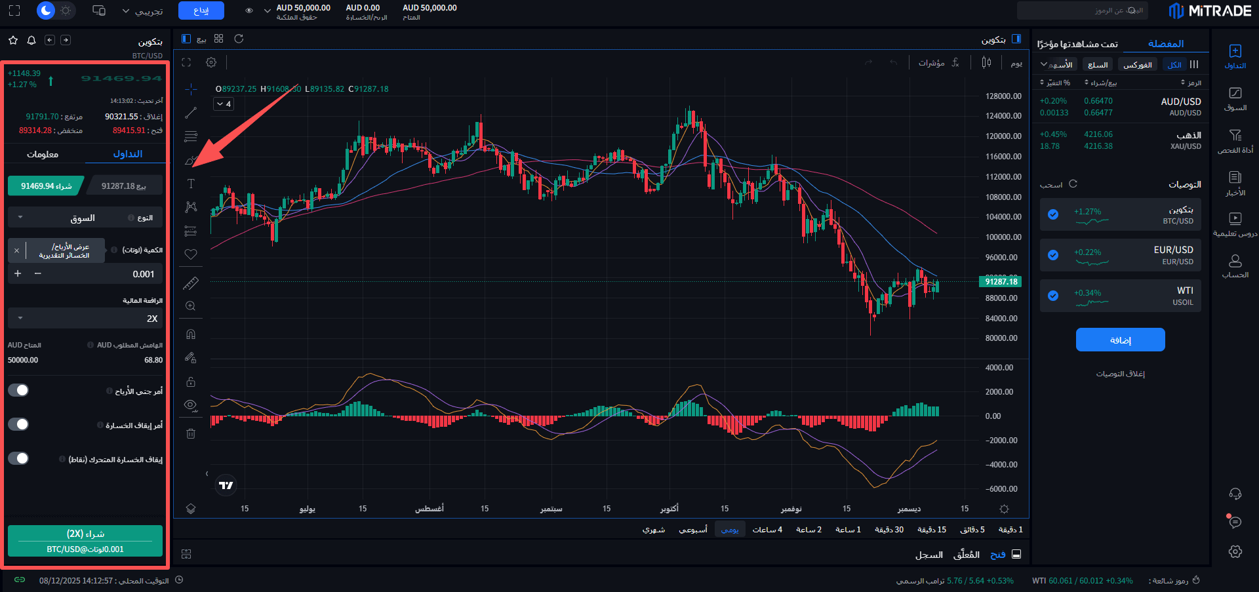This screenshot has width=1259, height=592.
Task: Open the price alert bell icon
Action: (x=31, y=40)
